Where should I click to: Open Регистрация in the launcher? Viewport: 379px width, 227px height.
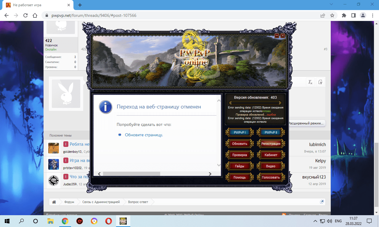tap(271, 144)
